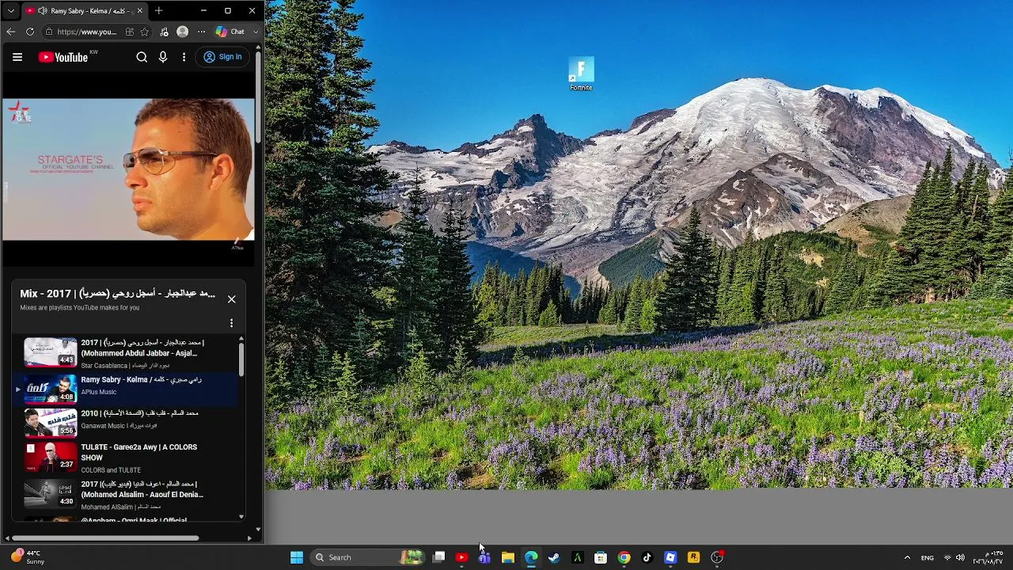Screen dimensions: 1013x570
Task: Open Edge Settings and more menu
Action: click(x=202, y=32)
